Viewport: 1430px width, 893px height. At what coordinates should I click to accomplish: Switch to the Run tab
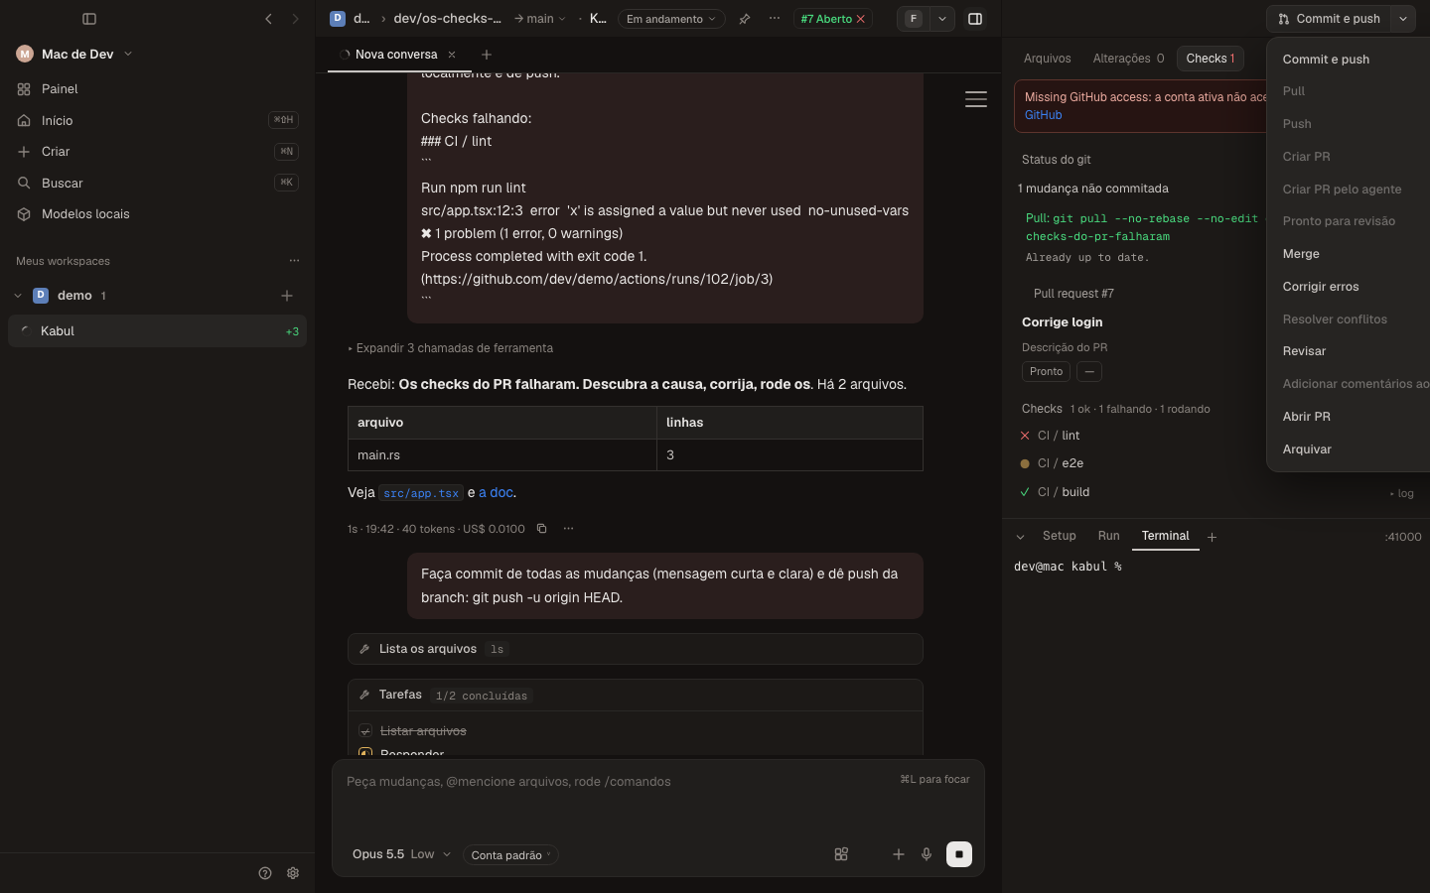tap(1109, 536)
